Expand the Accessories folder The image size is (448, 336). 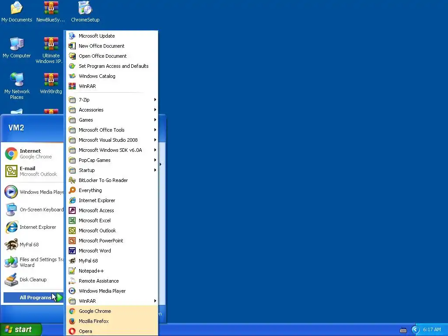pos(112,110)
